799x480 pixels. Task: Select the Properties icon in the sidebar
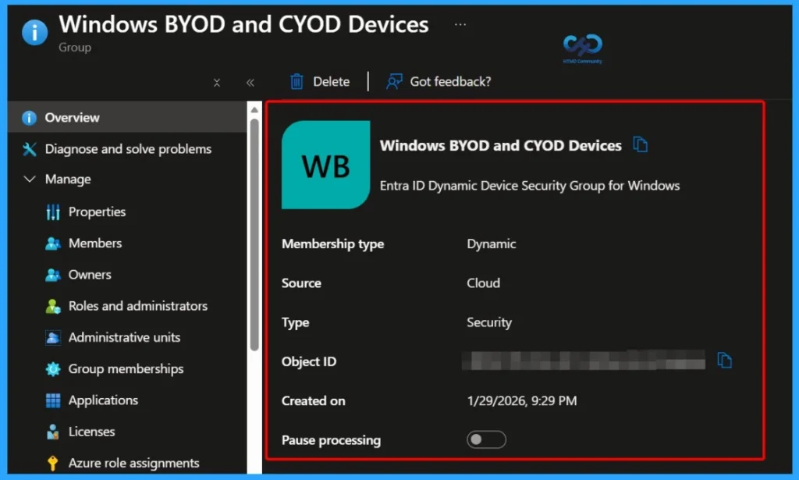pyautogui.click(x=52, y=212)
